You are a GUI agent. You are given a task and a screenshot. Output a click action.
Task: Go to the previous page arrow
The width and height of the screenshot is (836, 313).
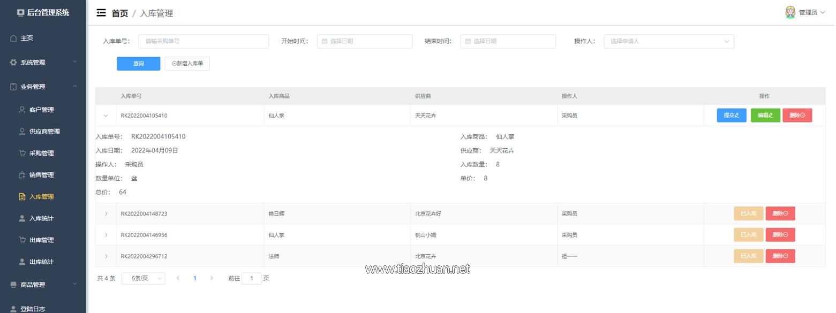[178, 278]
